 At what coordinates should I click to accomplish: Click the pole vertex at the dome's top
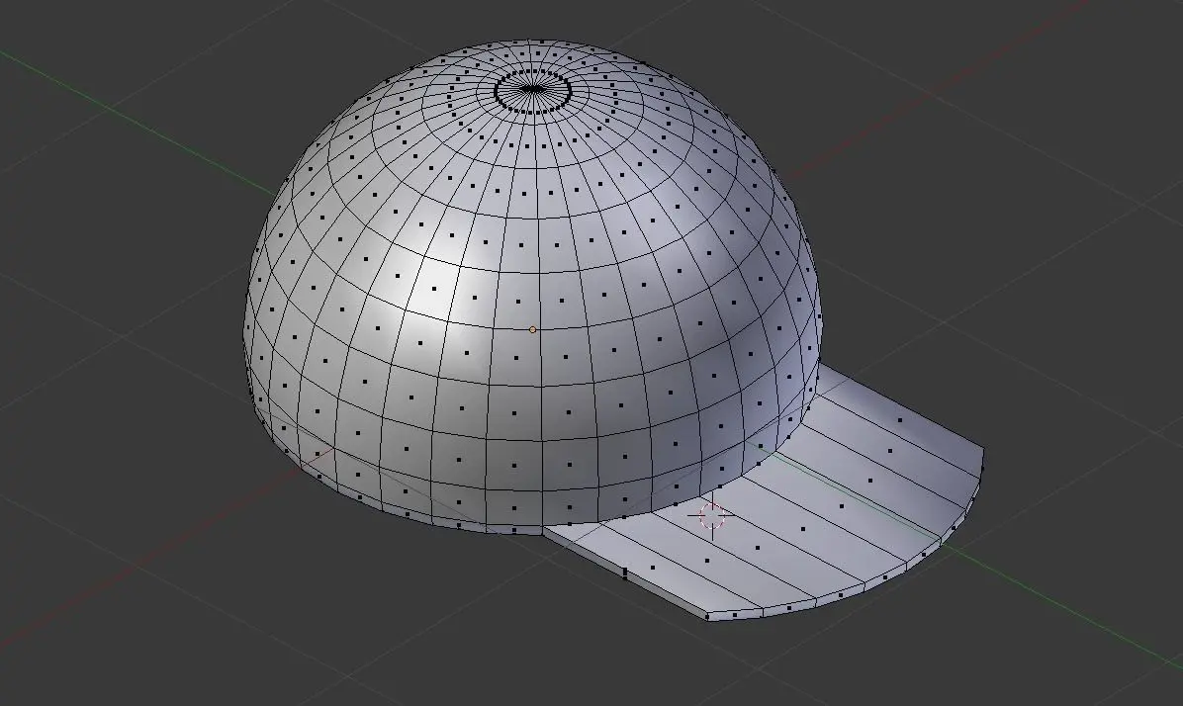[x=533, y=89]
